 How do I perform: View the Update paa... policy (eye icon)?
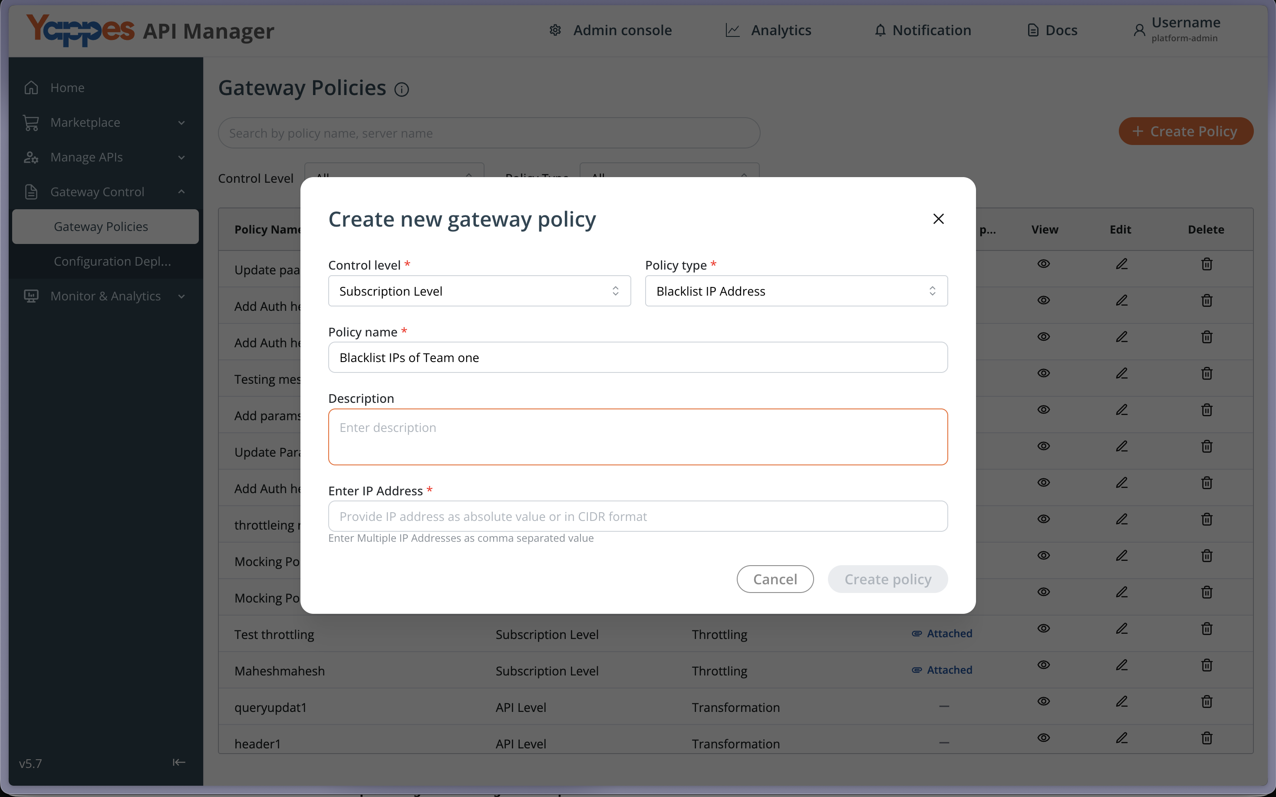[x=1044, y=263]
